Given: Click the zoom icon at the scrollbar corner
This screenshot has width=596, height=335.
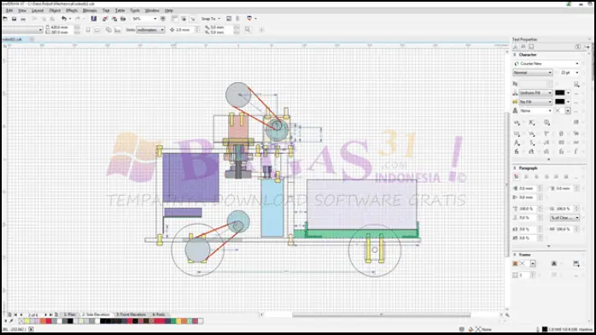Looking at the screenshot, I should pos(507,314).
